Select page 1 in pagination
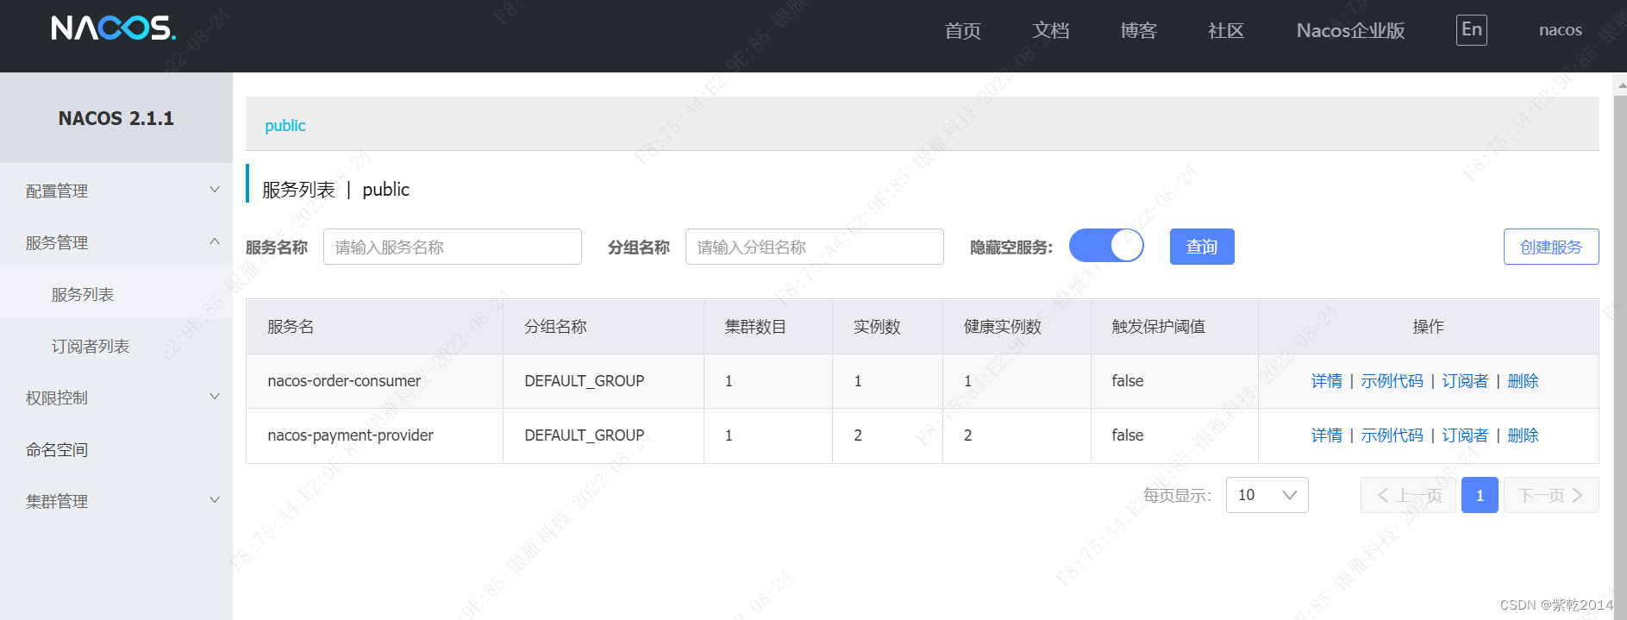The height and width of the screenshot is (620, 1627). [1480, 495]
